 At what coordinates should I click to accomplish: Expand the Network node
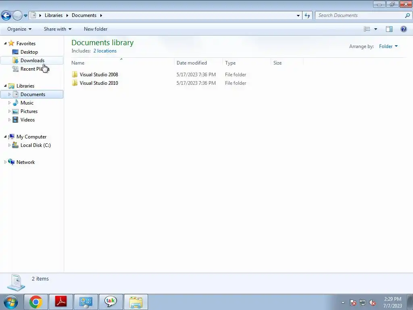[5, 162]
